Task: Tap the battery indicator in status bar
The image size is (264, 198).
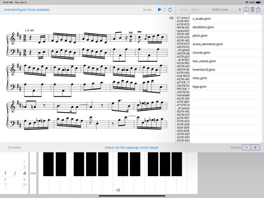Action: tap(259, 2)
